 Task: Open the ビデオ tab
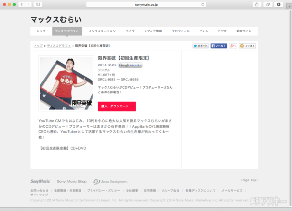click(222, 31)
